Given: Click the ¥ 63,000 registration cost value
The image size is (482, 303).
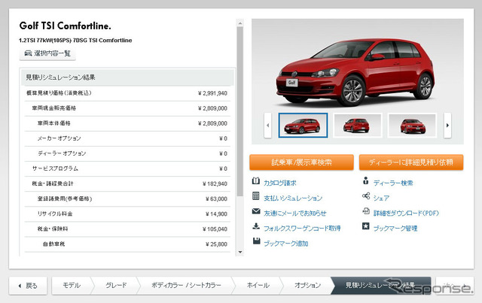Looking at the screenshot, I should coord(216,199).
